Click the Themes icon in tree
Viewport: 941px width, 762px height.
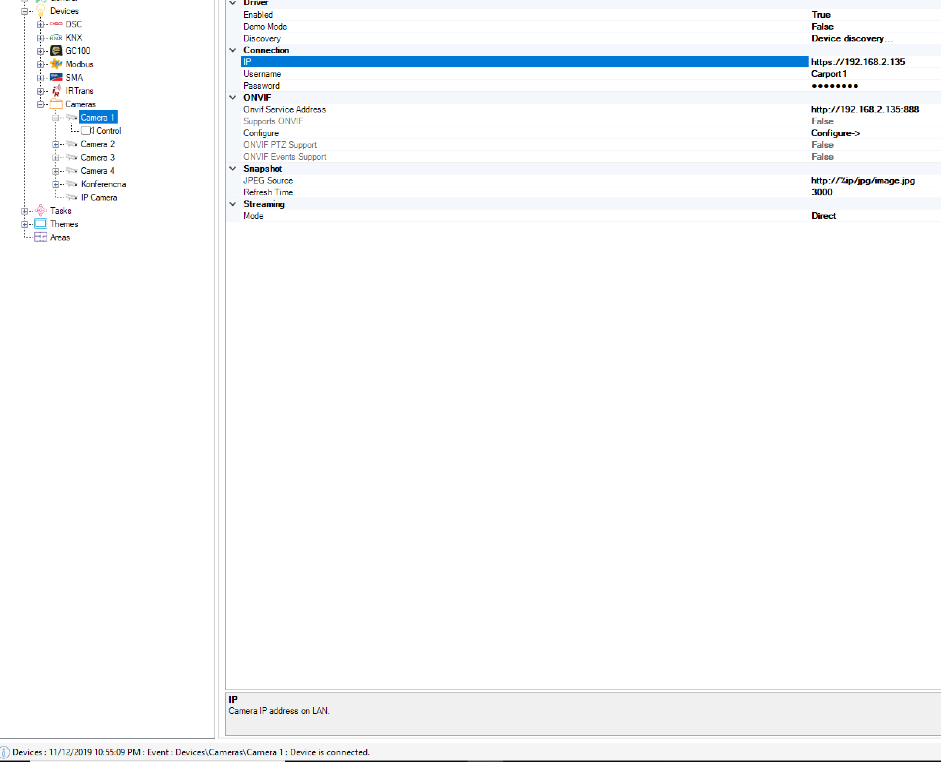[41, 224]
